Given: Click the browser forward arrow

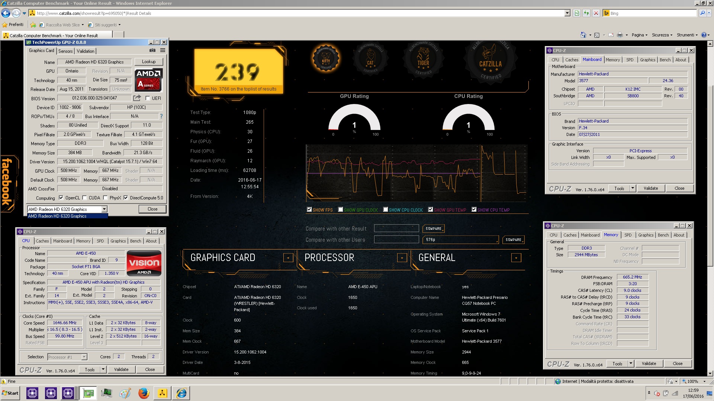Looking at the screenshot, I should [x=16, y=13].
